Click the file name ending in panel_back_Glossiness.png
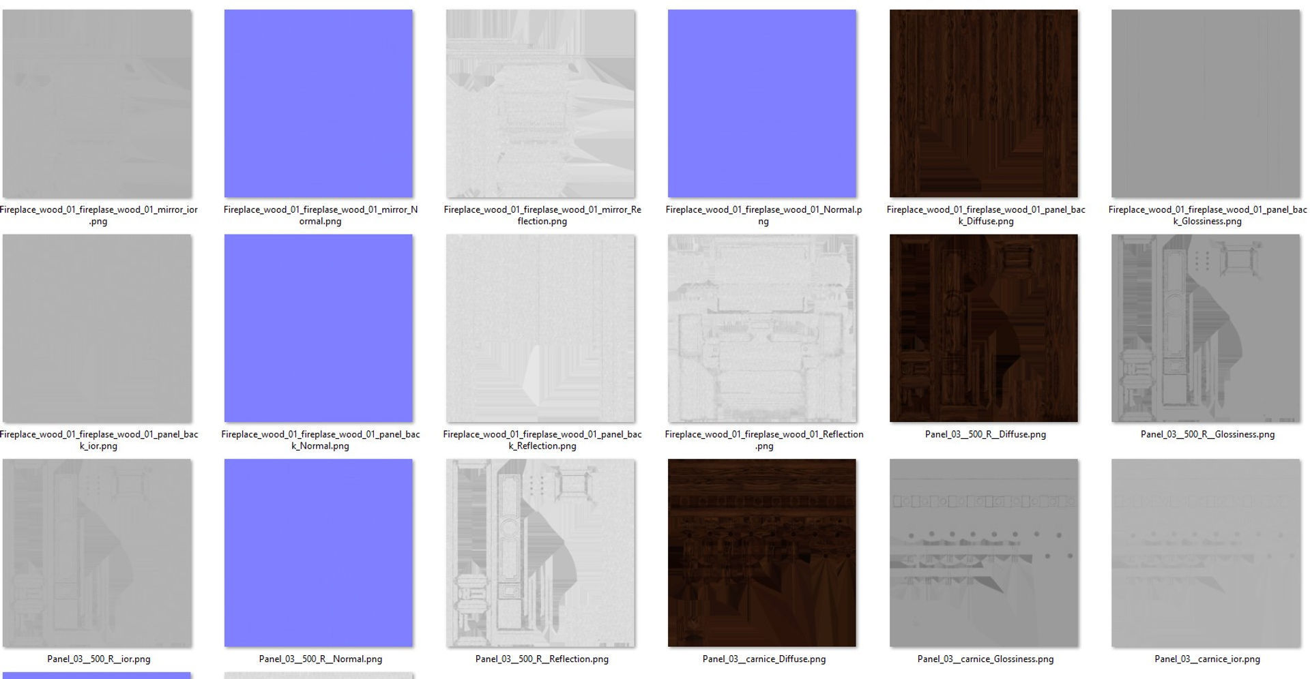This screenshot has height=679, width=1310. [x=1208, y=215]
